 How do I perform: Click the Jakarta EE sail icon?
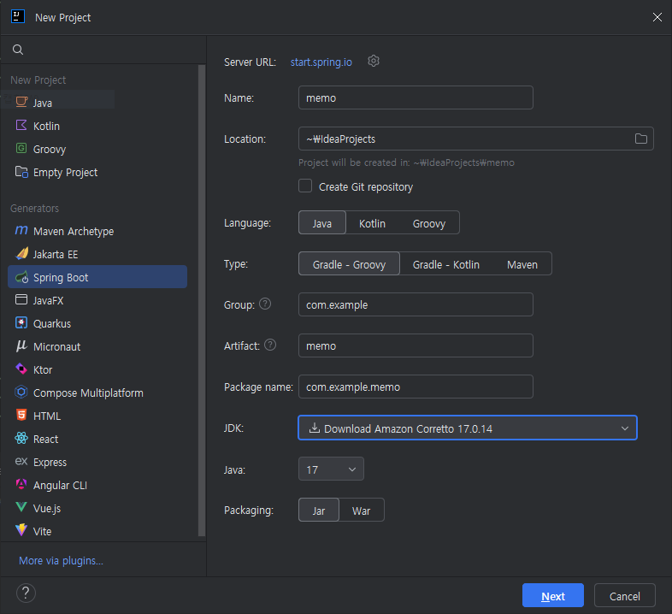point(21,253)
